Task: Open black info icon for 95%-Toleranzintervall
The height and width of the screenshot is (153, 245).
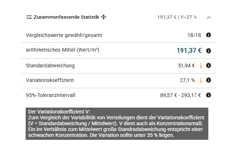Action: pos(208,95)
